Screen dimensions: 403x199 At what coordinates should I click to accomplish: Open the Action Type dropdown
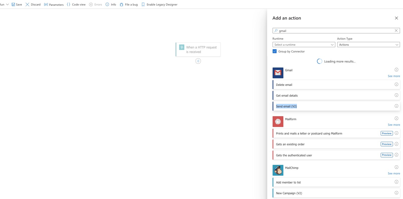pos(368,45)
